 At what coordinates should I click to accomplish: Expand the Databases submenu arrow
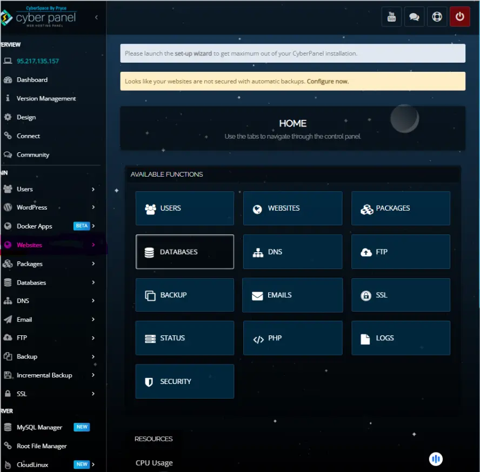click(x=93, y=282)
